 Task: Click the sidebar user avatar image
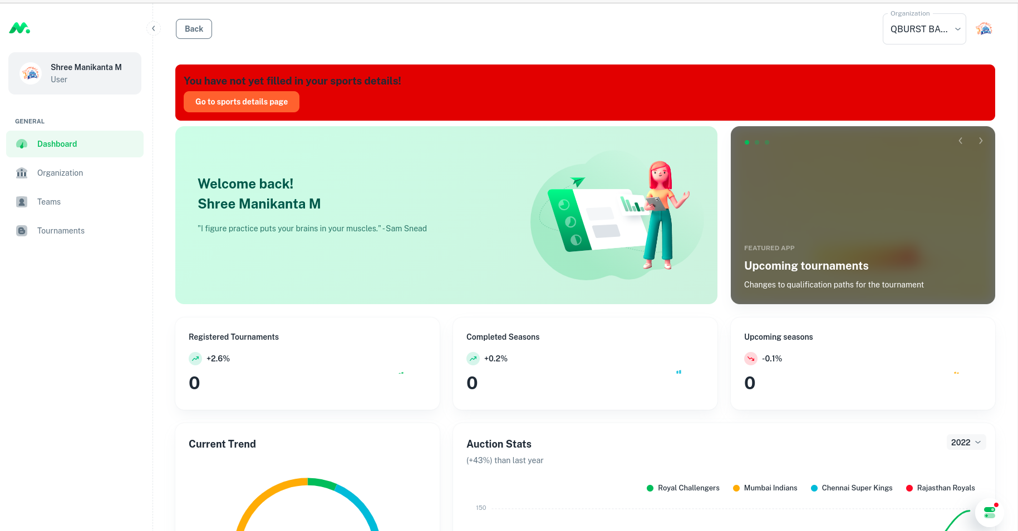coord(31,73)
